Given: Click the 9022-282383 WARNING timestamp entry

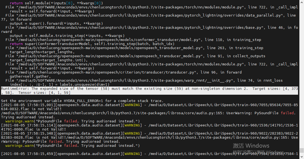Looking at the screenshot, I should [x=35, y=133].
